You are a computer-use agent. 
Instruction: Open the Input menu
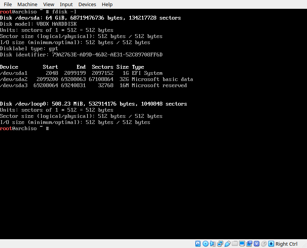tap(66, 4)
